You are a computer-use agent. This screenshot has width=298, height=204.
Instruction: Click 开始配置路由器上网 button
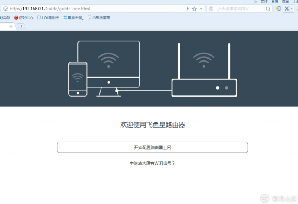tap(152, 147)
